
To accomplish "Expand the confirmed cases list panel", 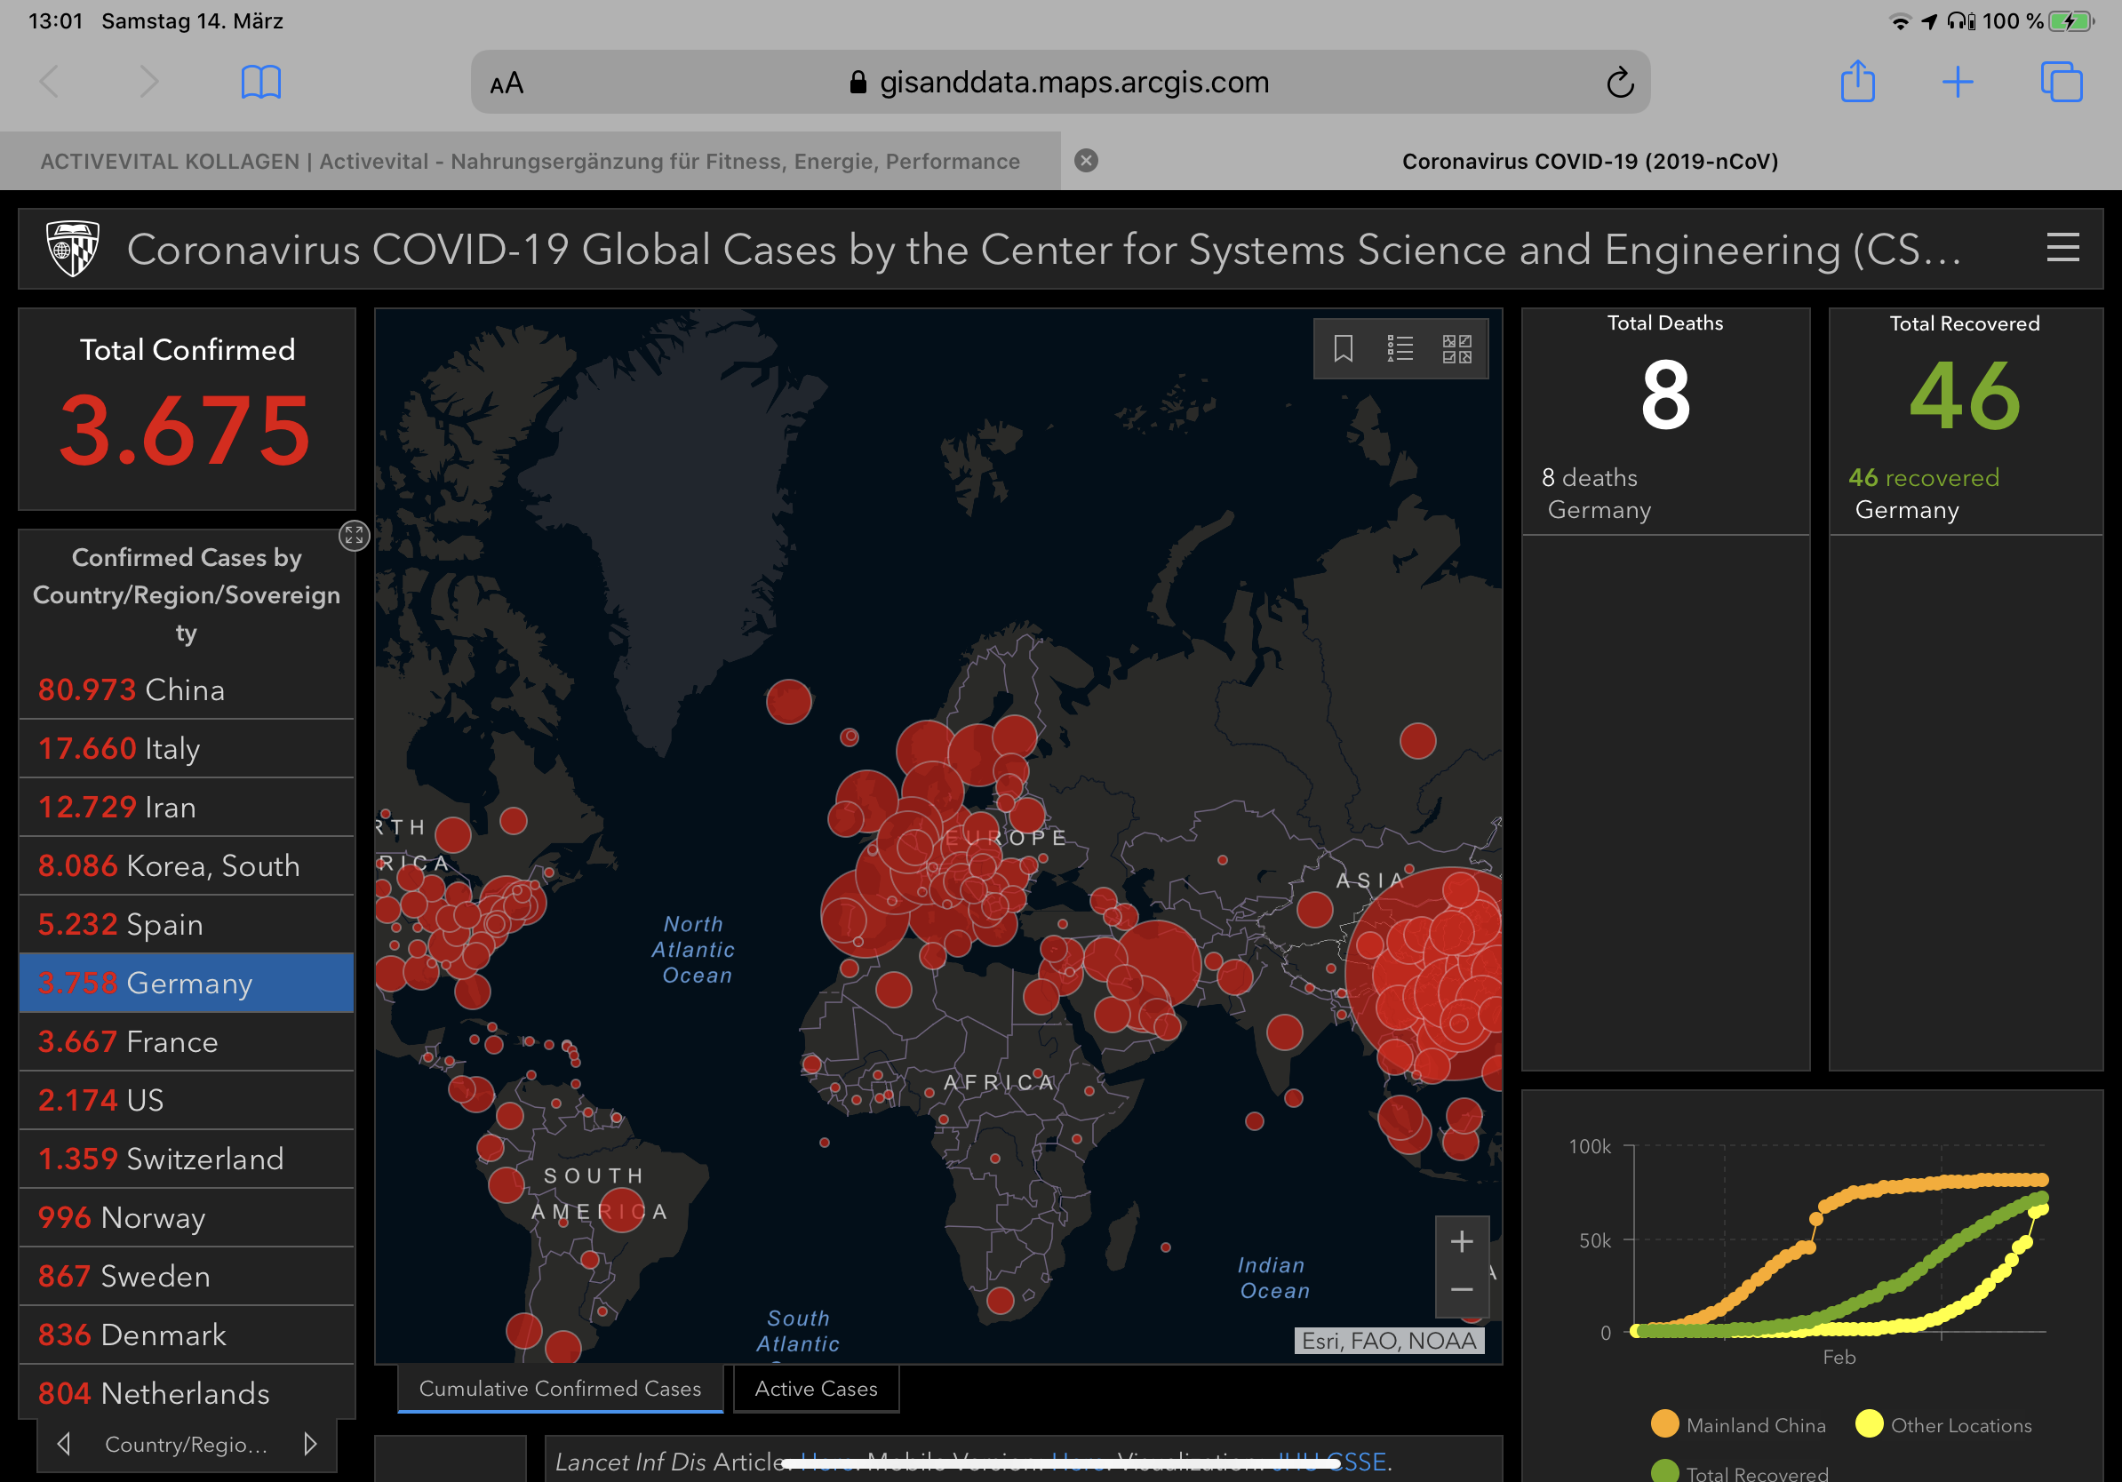I will (x=354, y=535).
